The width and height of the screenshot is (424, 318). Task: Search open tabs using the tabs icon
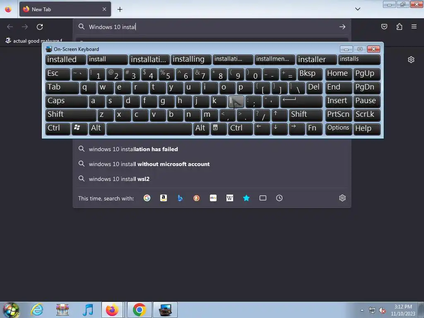point(263,198)
